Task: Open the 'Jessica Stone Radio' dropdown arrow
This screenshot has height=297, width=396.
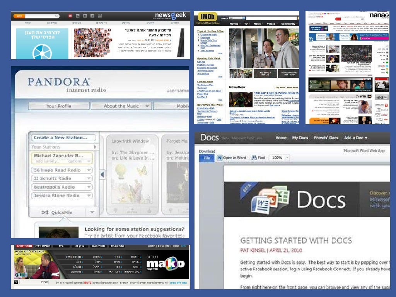Action: pyautogui.click(x=89, y=195)
